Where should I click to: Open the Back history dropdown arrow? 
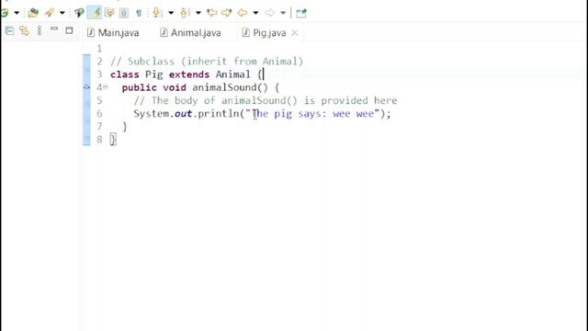tap(255, 13)
